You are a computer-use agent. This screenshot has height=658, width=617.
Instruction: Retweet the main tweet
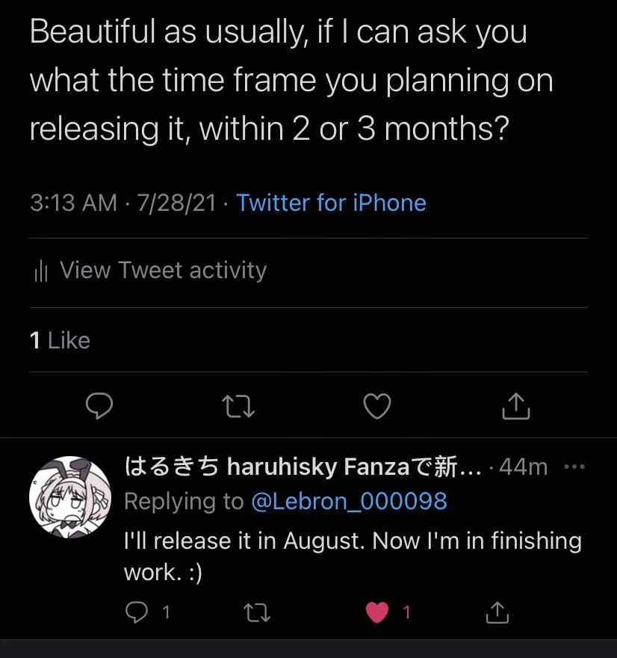[239, 406]
